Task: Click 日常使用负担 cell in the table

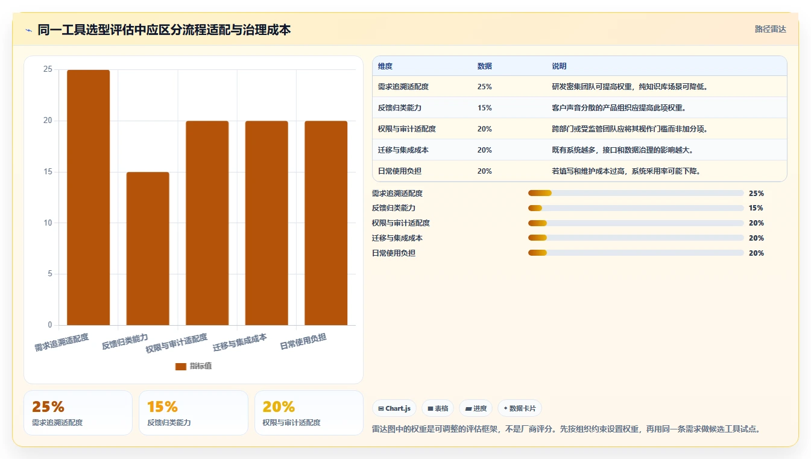Action: click(400, 171)
